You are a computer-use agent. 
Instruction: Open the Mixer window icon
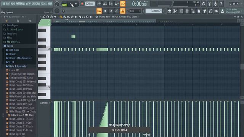(187, 11)
